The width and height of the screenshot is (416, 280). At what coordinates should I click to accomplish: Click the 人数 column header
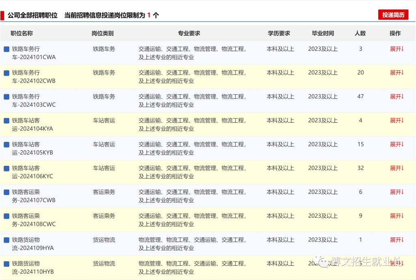point(360,33)
